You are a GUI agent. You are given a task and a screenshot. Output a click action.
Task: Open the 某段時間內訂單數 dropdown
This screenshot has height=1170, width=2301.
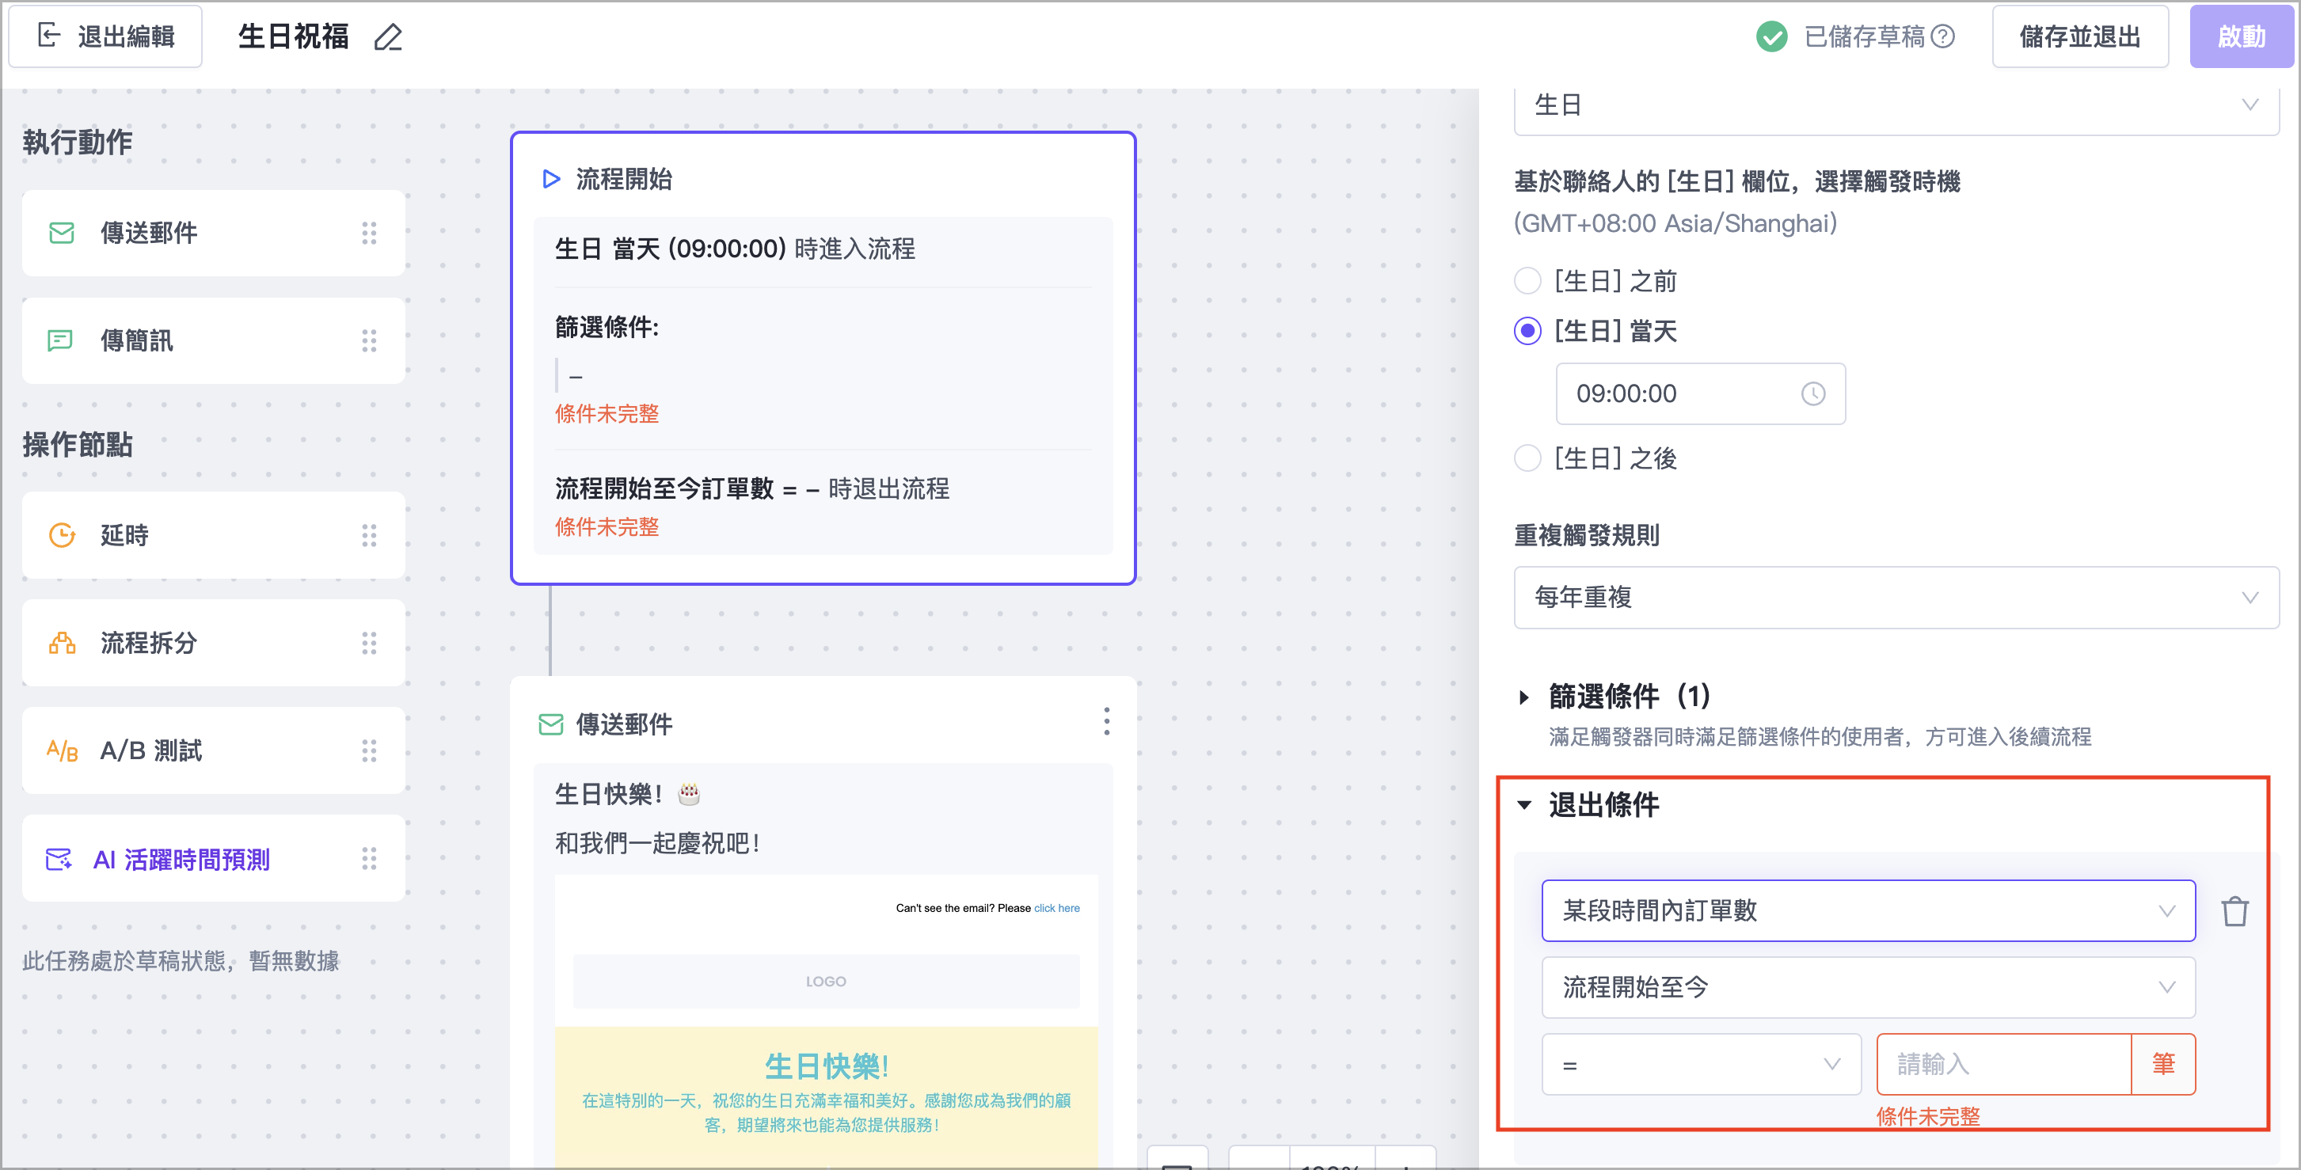1867,911
